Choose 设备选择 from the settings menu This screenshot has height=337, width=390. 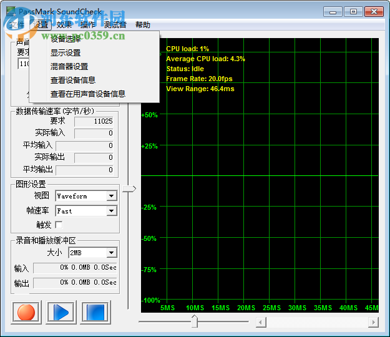click(94, 39)
